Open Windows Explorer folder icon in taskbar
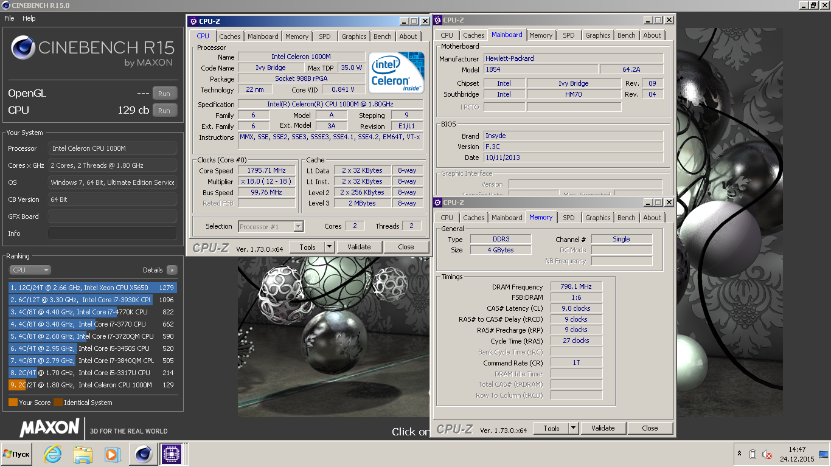This screenshot has height=467, width=831. (x=82, y=454)
